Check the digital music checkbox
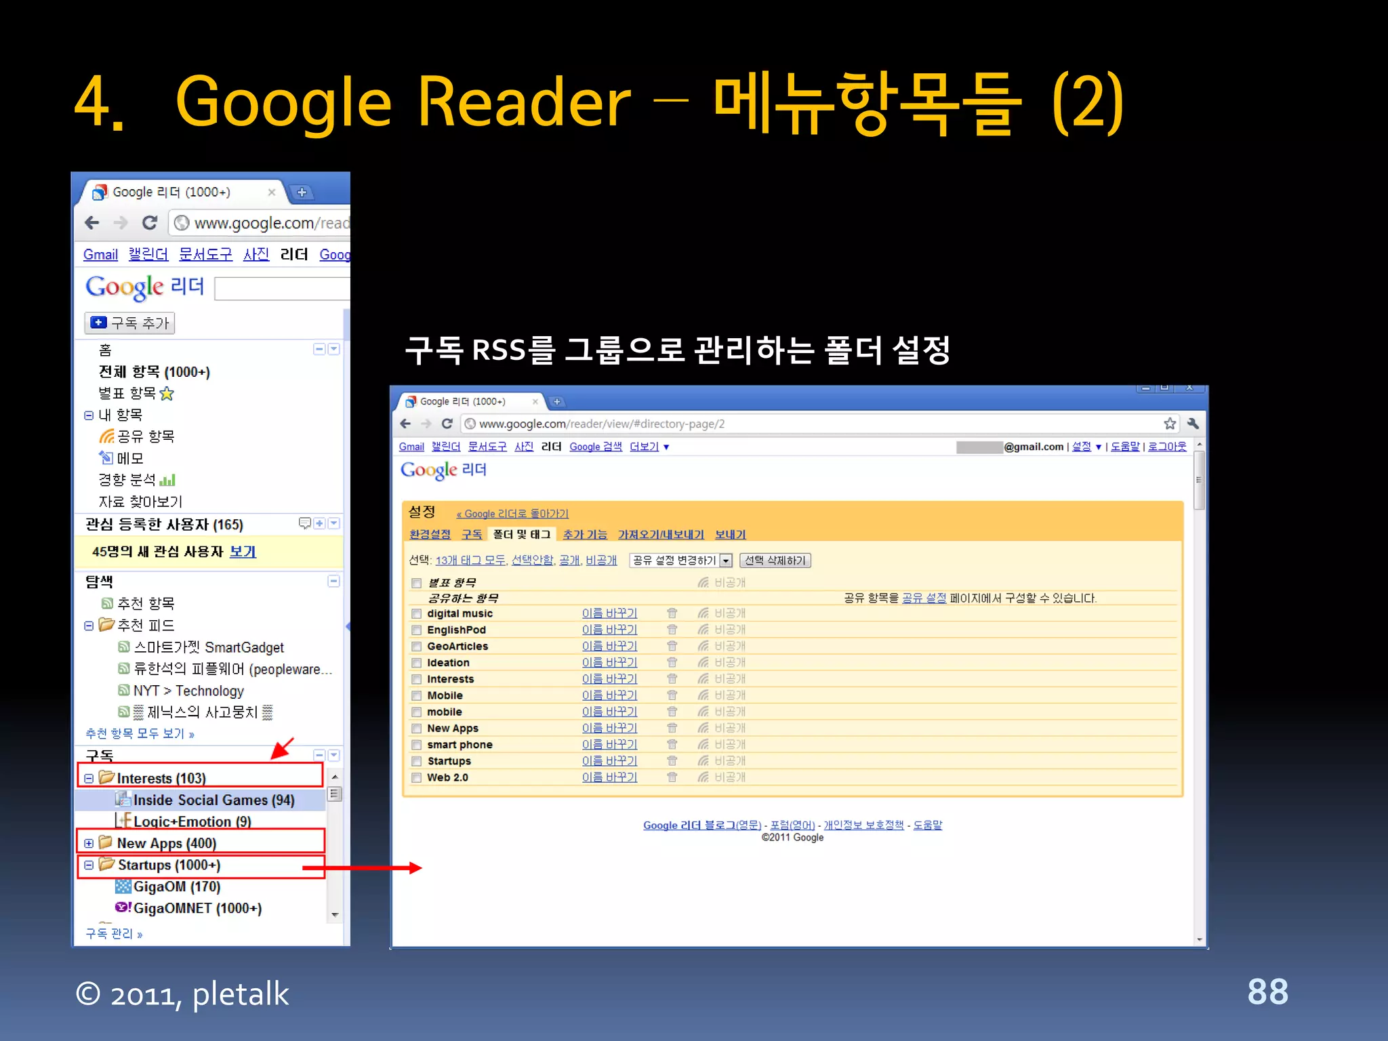This screenshot has width=1388, height=1041. click(416, 614)
